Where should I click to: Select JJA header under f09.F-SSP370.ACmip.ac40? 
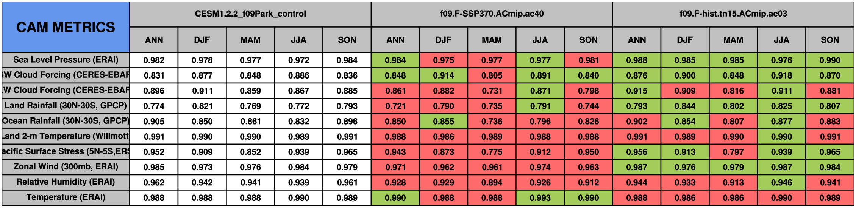(x=540, y=40)
